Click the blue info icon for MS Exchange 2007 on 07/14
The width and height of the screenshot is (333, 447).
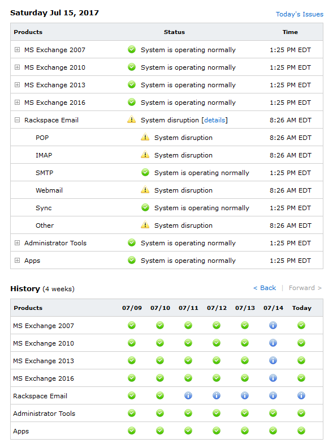pyautogui.click(x=273, y=325)
